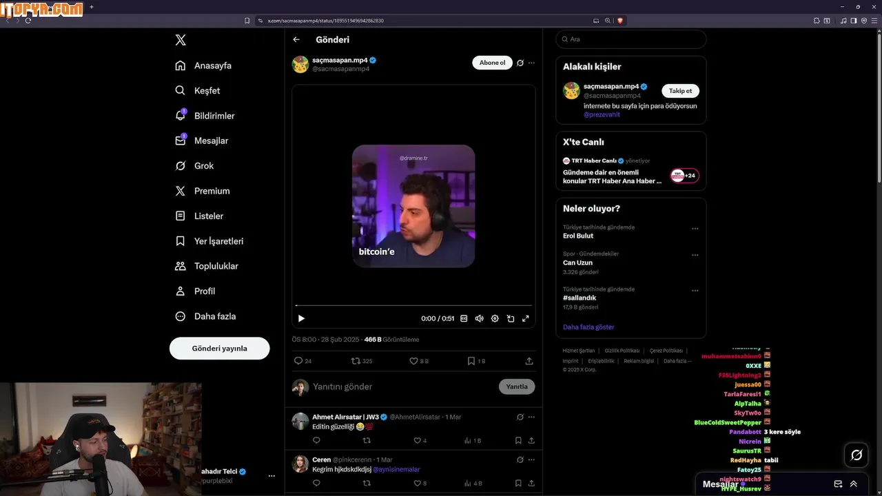Toggle the browser sidebar panel icon
Viewport: 882px width, 496px height.
point(854,21)
